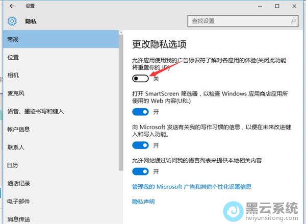Click the sidebar vertical scrollbar

[x=120, y=128]
